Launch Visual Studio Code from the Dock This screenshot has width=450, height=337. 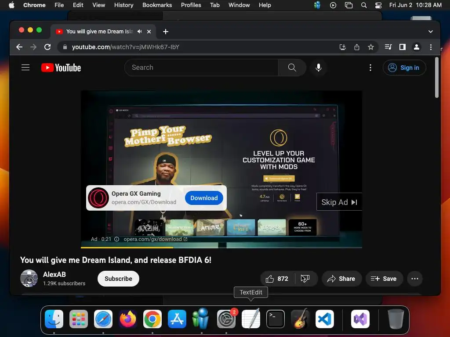(x=325, y=319)
